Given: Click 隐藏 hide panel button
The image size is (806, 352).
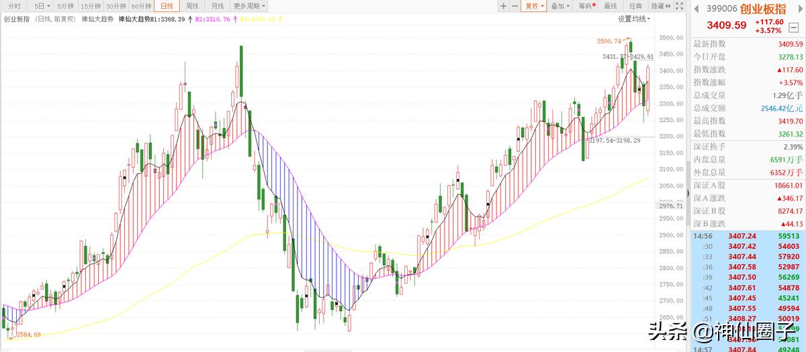Looking at the screenshot, I should 662,6.
